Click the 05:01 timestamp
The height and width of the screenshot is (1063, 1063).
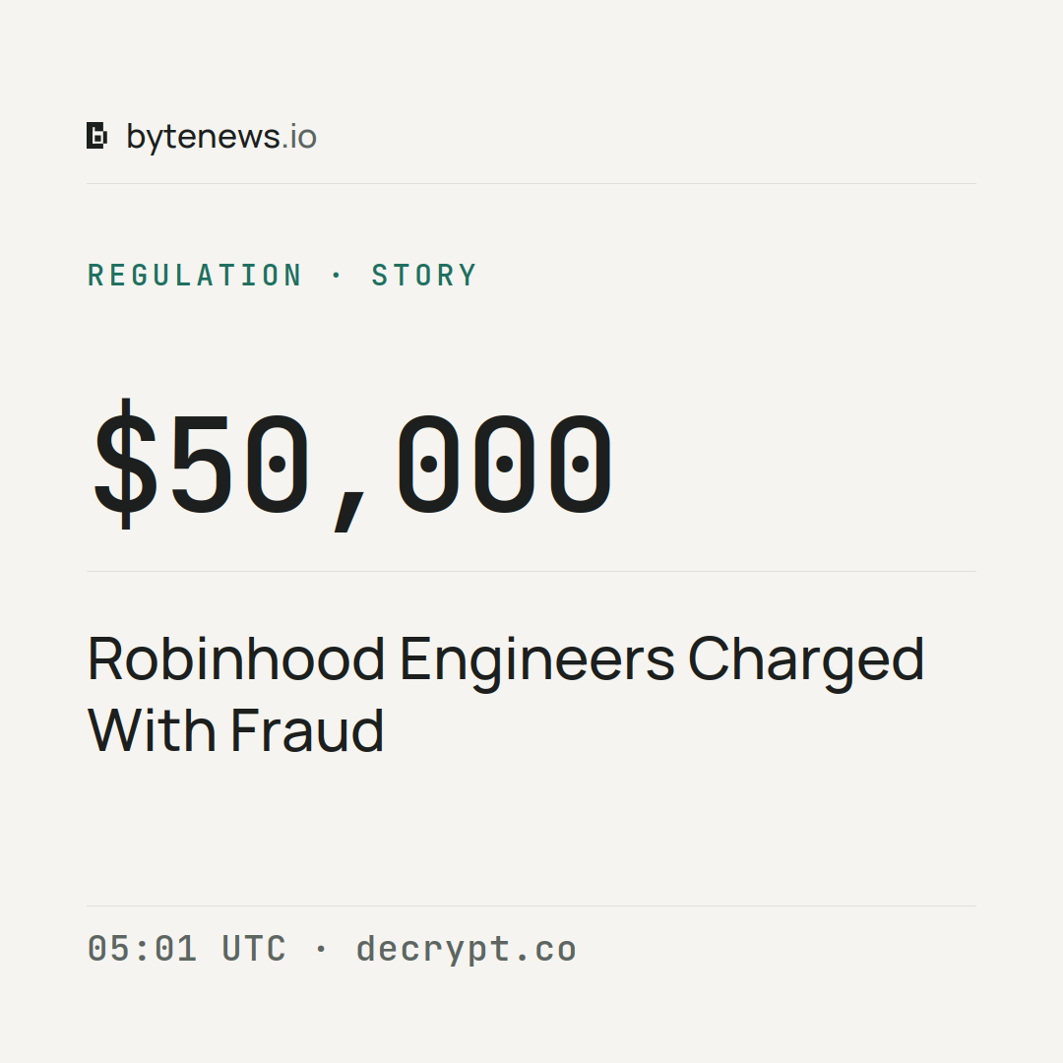(143, 949)
